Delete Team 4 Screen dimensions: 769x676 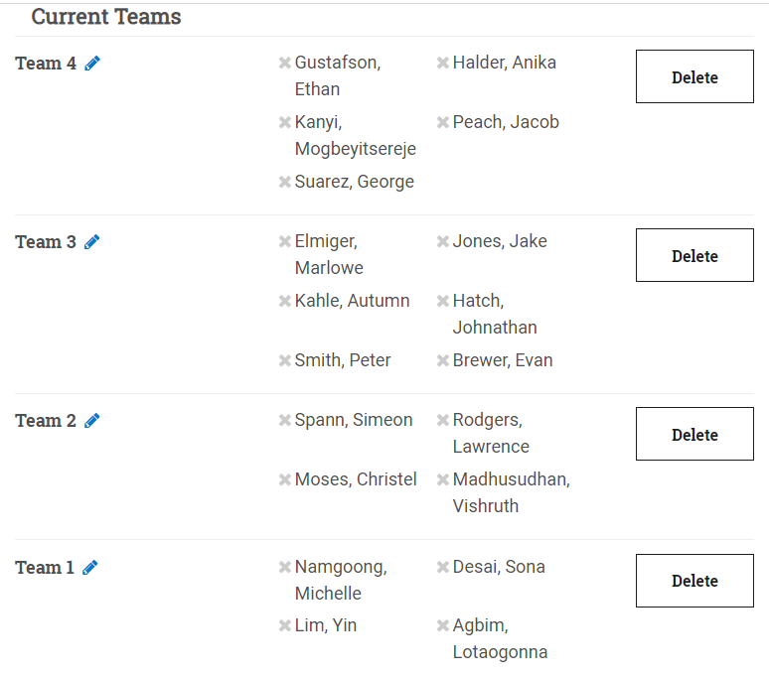694,77
